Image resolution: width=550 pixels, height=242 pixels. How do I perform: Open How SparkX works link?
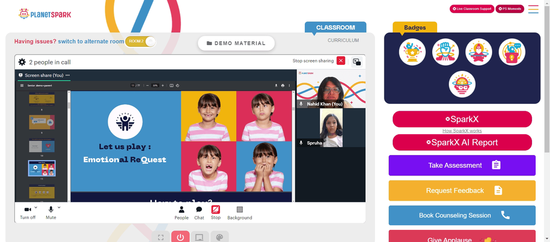click(x=462, y=131)
